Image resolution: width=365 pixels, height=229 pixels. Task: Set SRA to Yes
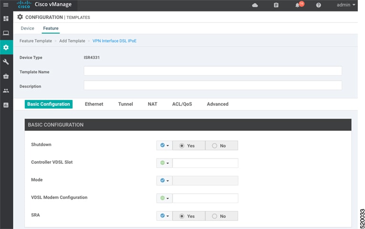(189, 216)
